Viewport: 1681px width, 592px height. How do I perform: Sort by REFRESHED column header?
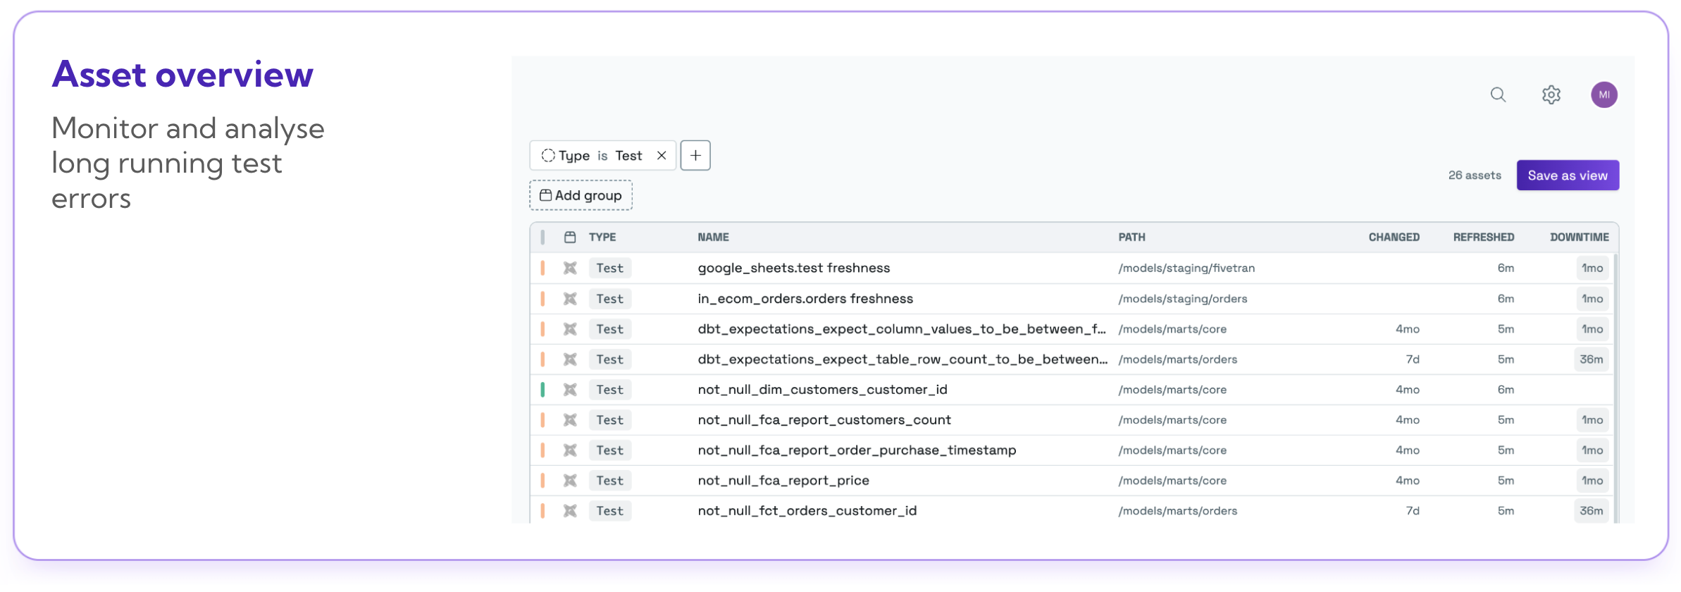point(1483,238)
